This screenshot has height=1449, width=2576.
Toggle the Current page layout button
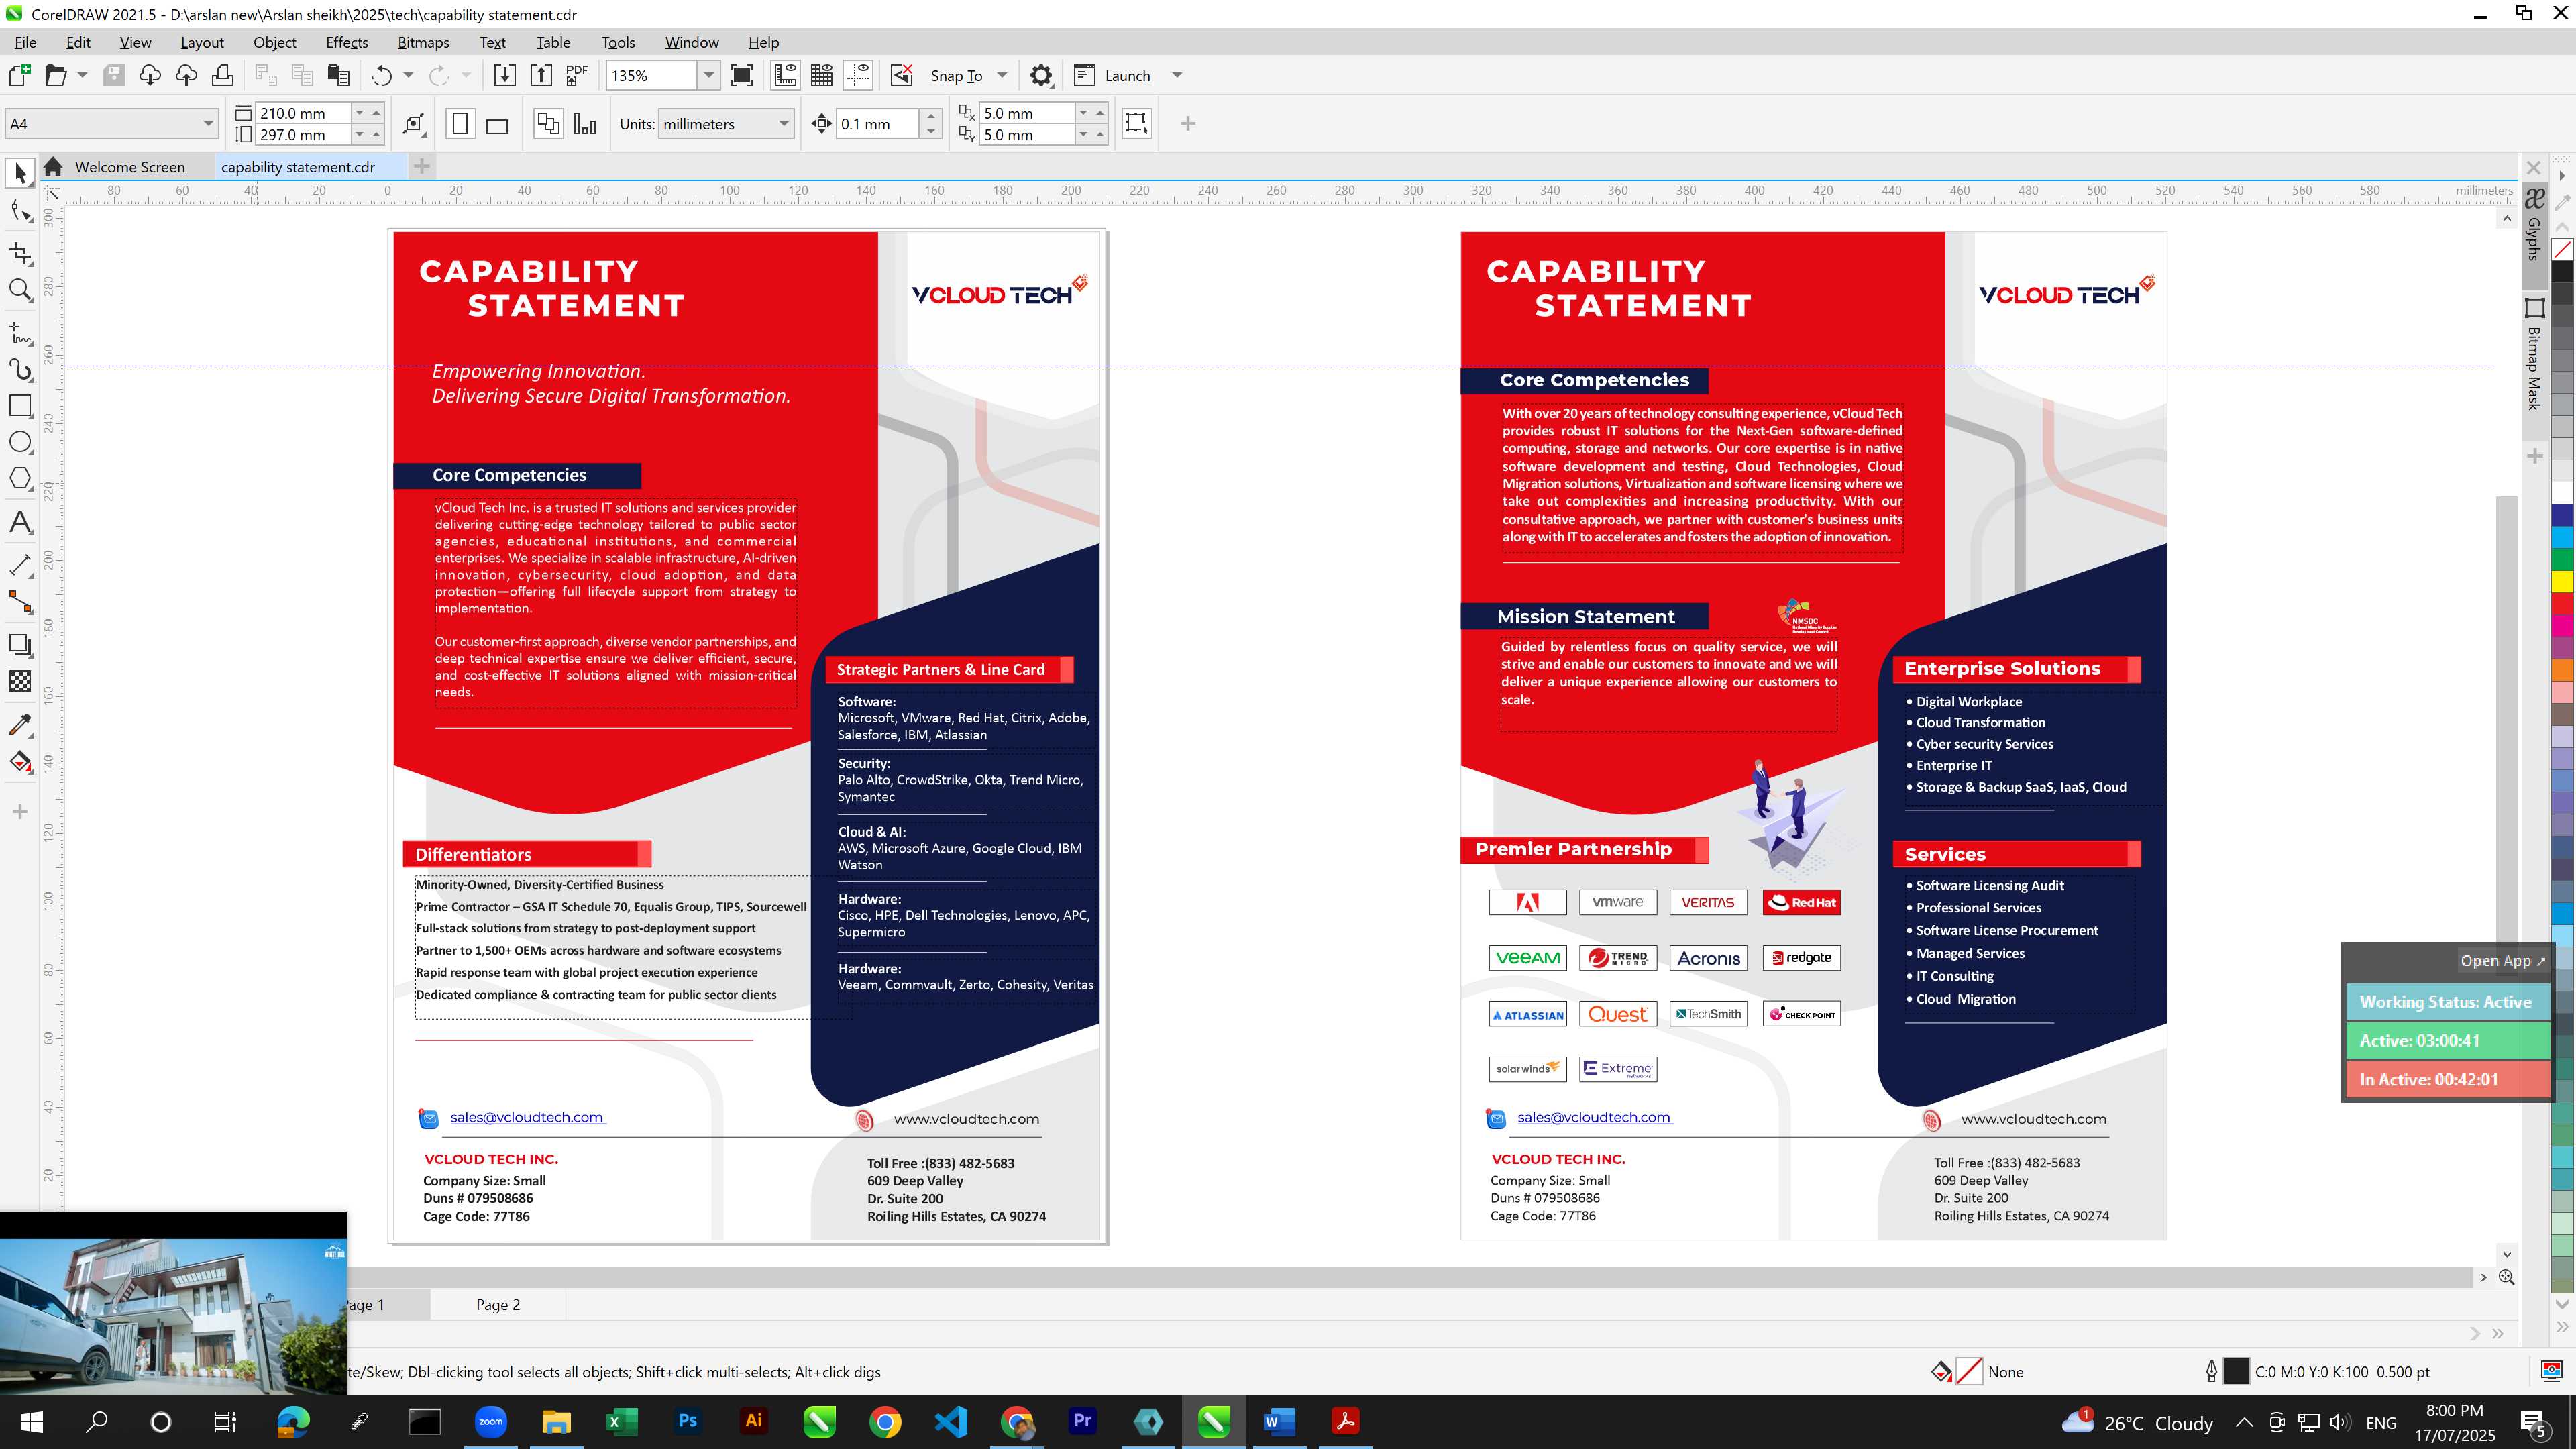(x=585, y=124)
